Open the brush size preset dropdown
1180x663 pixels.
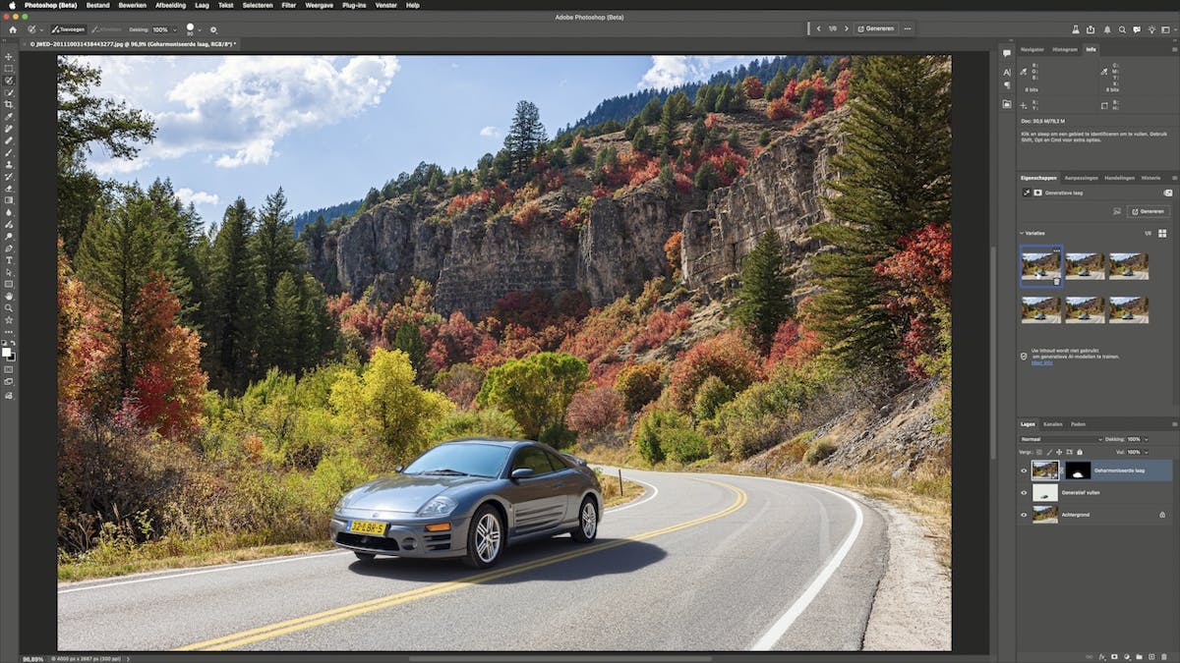point(201,29)
